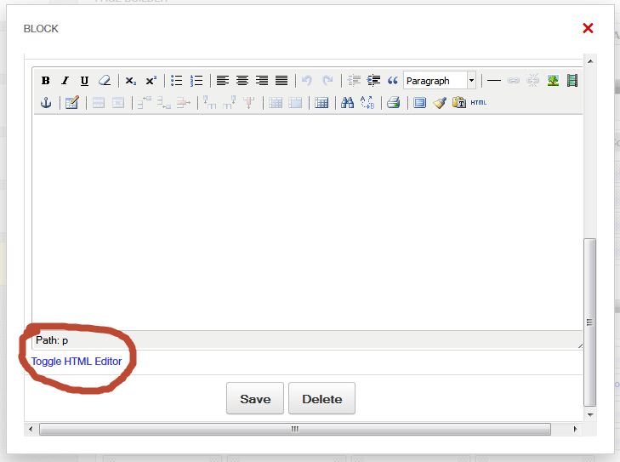Click the scroll up arrow
This screenshot has width=620, height=462.
click(x=590, y=61)
